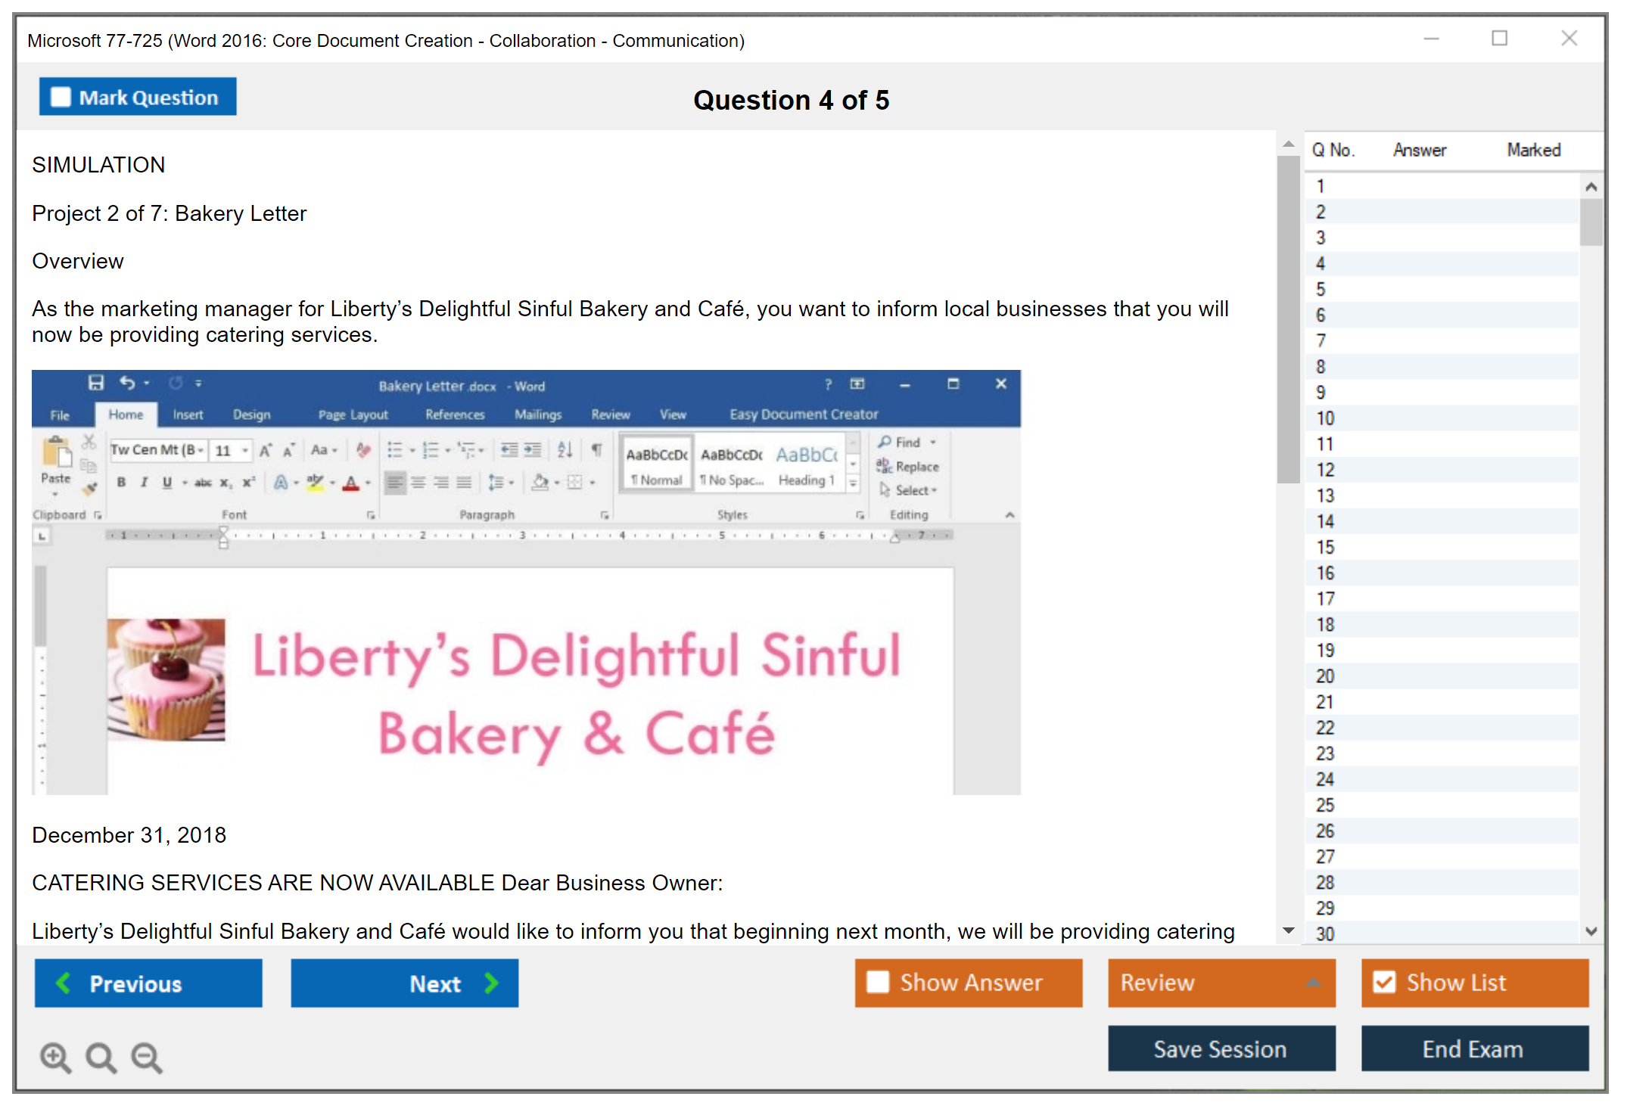Check the Mark Question checkbox
Image resolution: width=1627 pixels, height=1112 pixels.
(61, 97)
